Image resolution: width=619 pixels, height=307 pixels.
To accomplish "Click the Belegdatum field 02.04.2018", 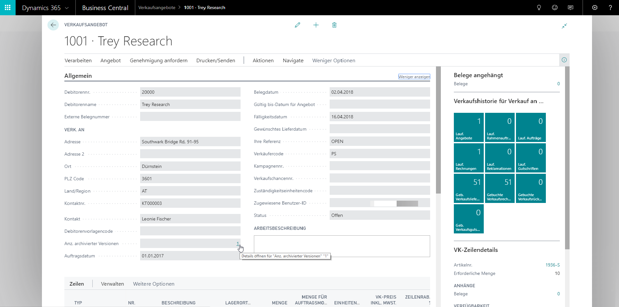I will click(380, 92).
